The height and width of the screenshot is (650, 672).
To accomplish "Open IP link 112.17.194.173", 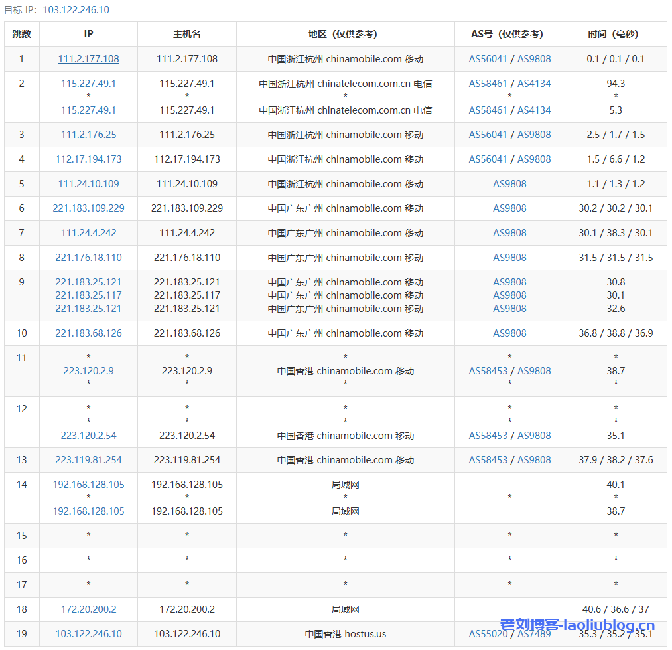I will [88, 159].
